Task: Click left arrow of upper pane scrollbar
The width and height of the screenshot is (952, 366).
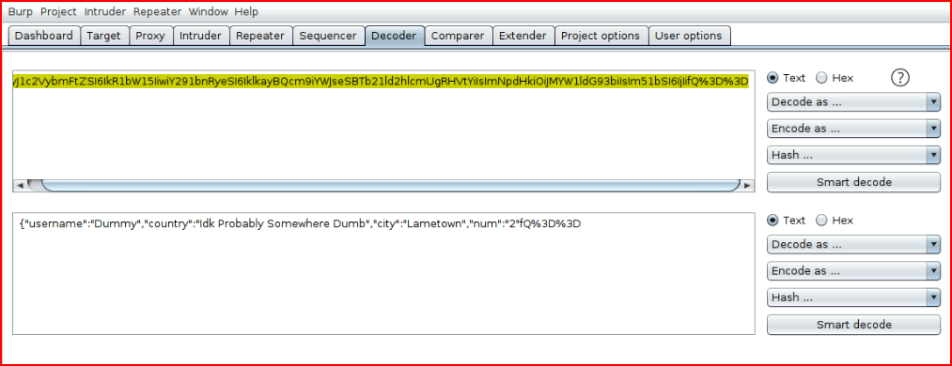Action: [20, 186]
